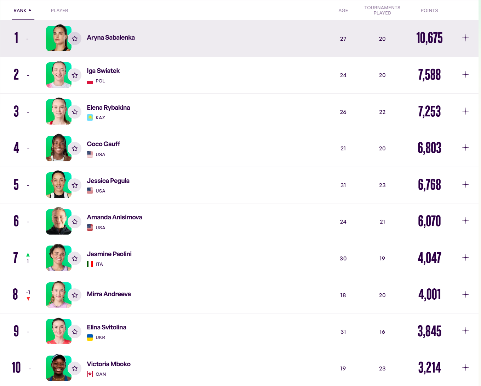
Task: Click the star icon beside Victoria Mboko
Action: (x=75, y=369)
